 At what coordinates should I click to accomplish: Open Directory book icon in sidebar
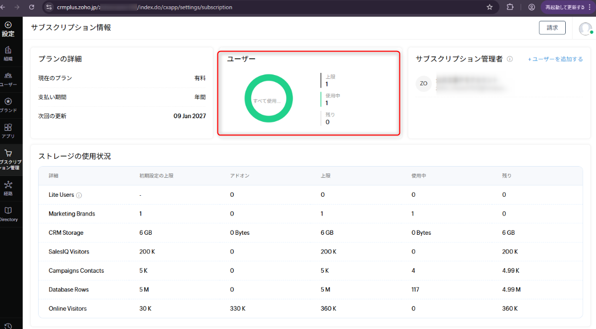(8, 213)
